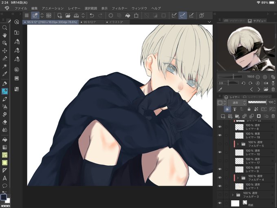Open the フィルター menu

pyautogui.click(x=119, y=8)
